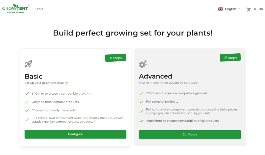Open the shopping cart icon
This screenshot has width=265, height=155.
click(x=249, y=9)
